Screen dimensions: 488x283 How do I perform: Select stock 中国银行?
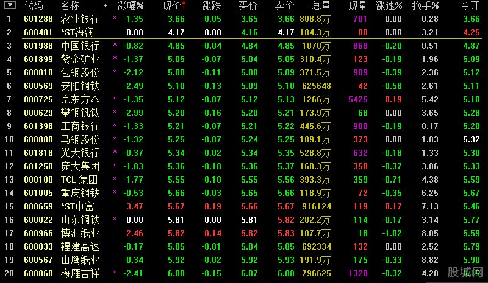pyautogui.click(x=80, y=46)
